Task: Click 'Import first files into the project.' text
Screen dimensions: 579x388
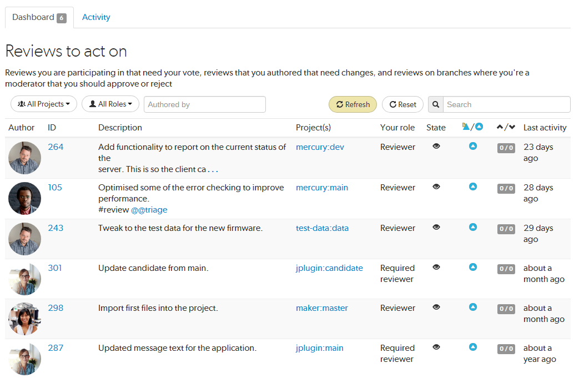Action: pyautogui.click(x=158, y=308)
